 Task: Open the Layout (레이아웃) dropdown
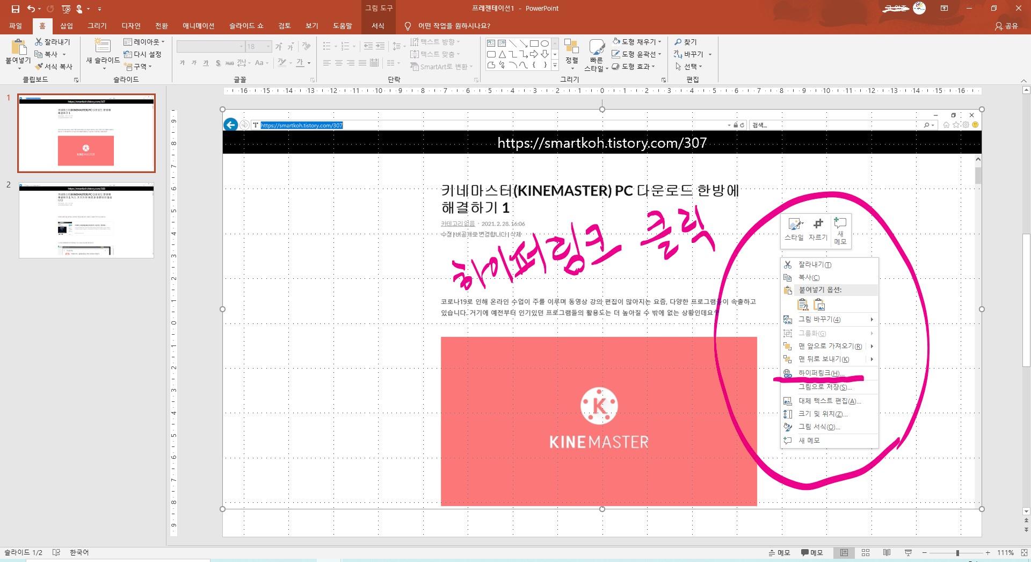144,42
